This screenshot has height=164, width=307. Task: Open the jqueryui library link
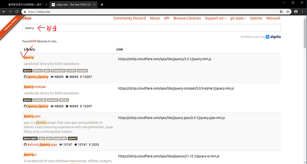click(x=30, y=155)
